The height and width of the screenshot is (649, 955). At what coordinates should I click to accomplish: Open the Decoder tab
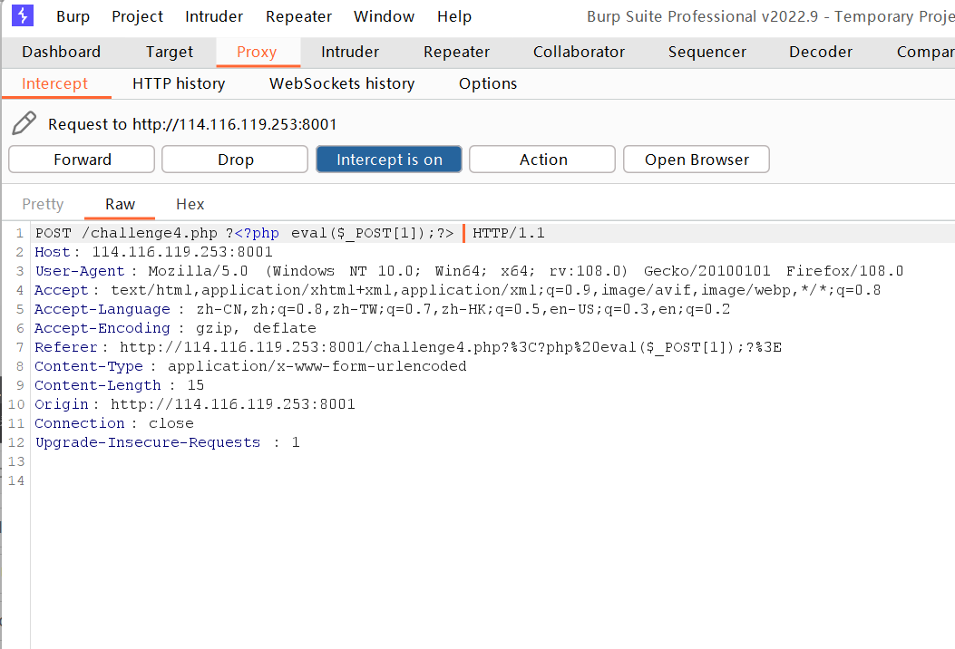click(821, 53)
